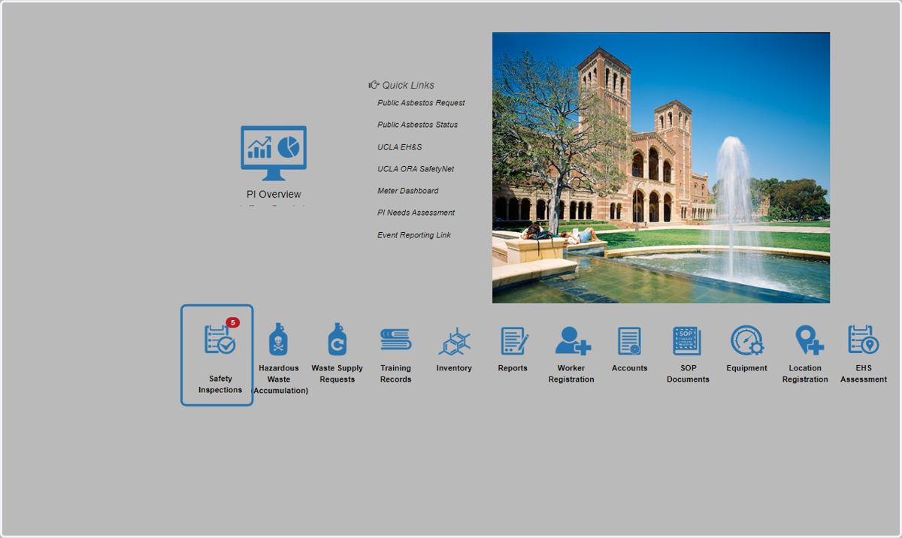The height and width of the screenshot is (538, 902).
Task: Click the Safety Inspections label
Action: 220,385
